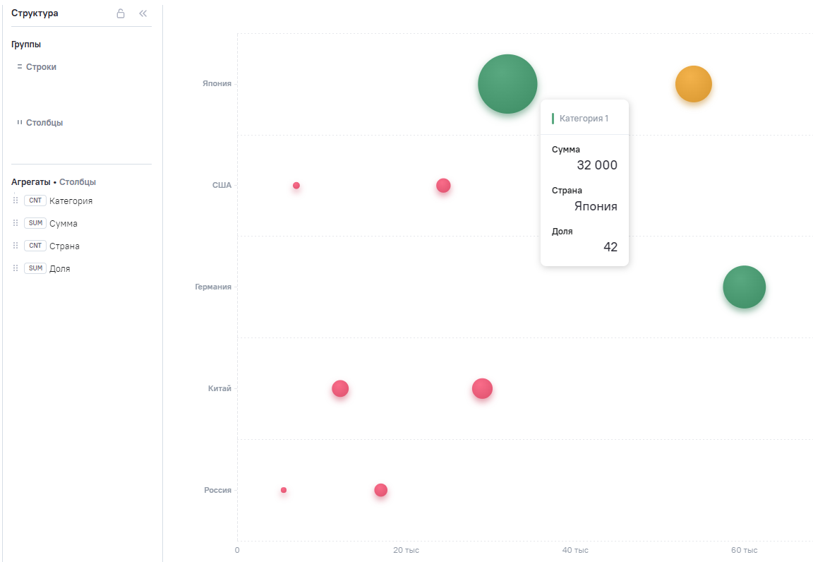Click the orange Япония bubble

click(x=693, y=83)
